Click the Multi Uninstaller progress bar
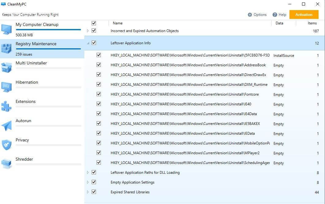 [x=48, y=68]
